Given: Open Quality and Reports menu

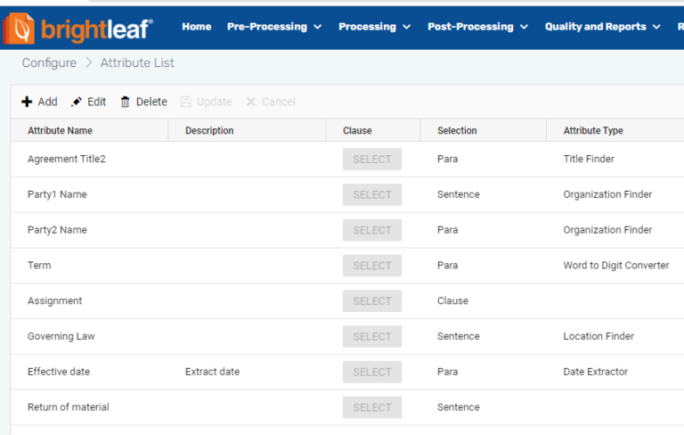Looking at the screenshot, I should pyautogui.click(x=602, y=27).
